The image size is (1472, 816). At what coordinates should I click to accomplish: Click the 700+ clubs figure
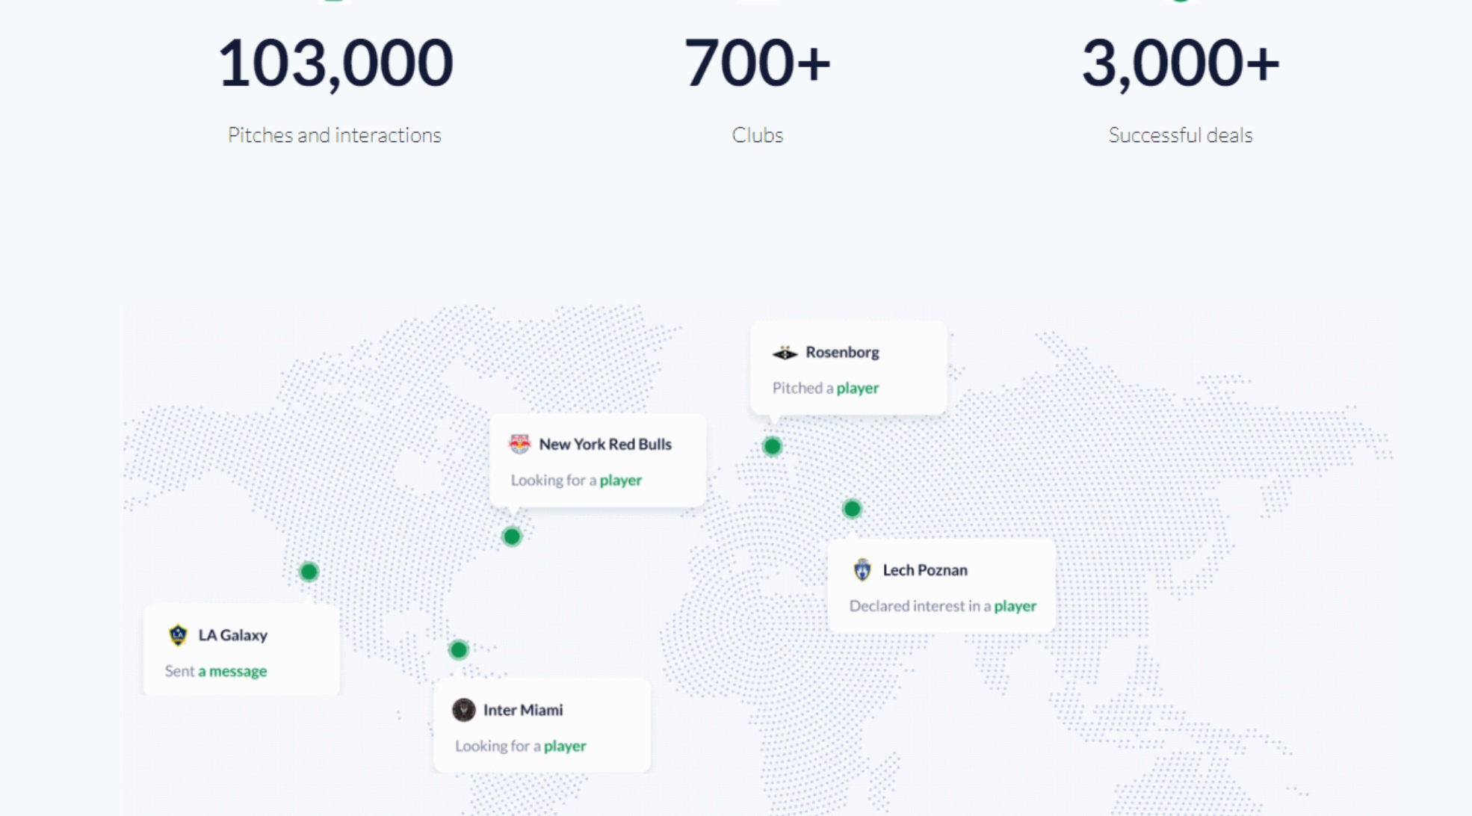756,63
